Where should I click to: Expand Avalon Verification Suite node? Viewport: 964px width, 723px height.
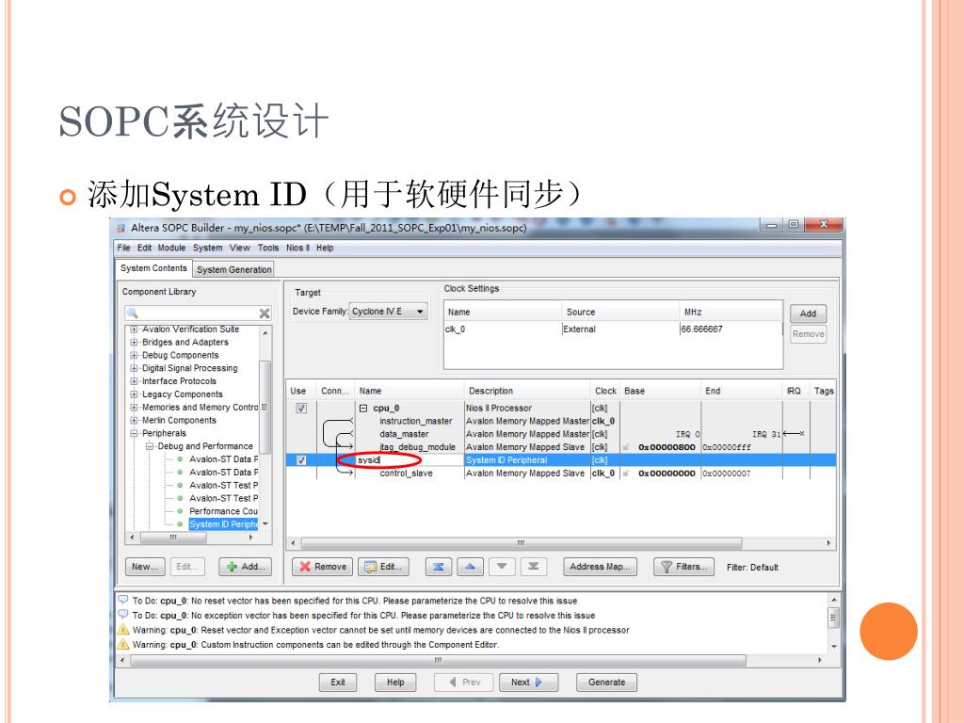(134, 329)
